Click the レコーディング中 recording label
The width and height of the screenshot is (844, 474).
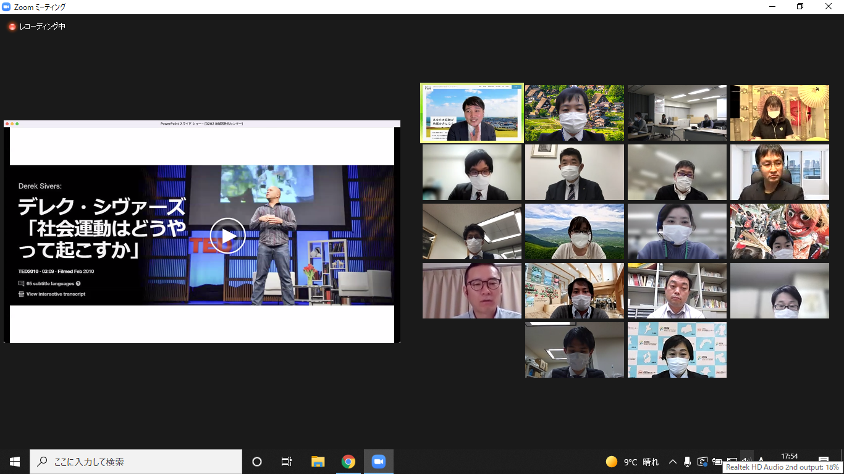[41, 27]
